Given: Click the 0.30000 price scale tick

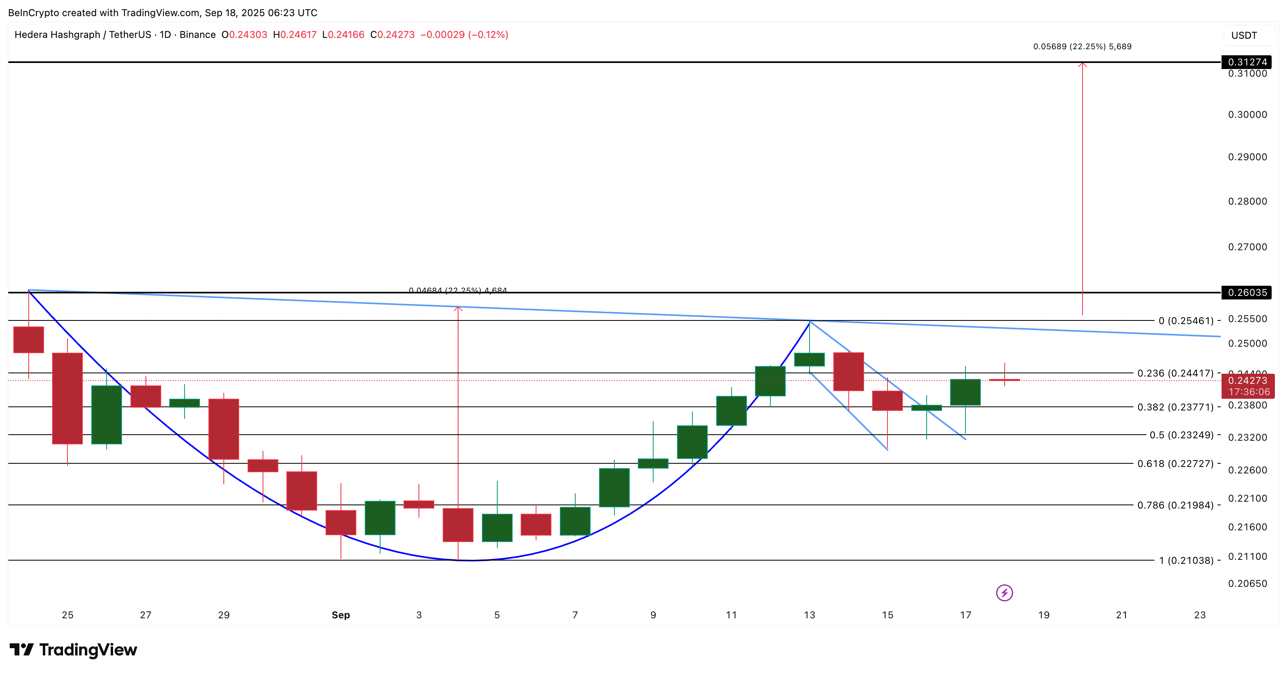Looking at the screenshot, I should pyautogui.click(x=1247, y=114).
